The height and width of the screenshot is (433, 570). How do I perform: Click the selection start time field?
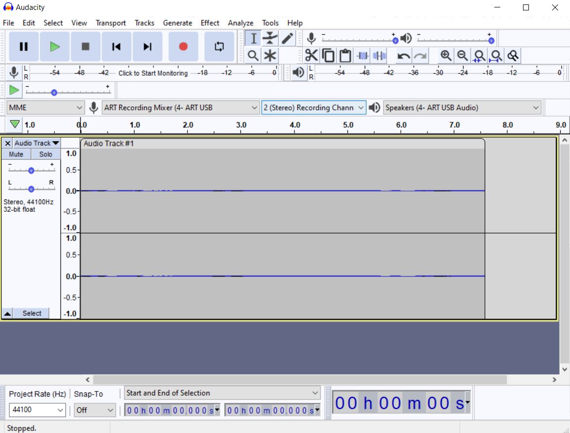coord(172,410)
